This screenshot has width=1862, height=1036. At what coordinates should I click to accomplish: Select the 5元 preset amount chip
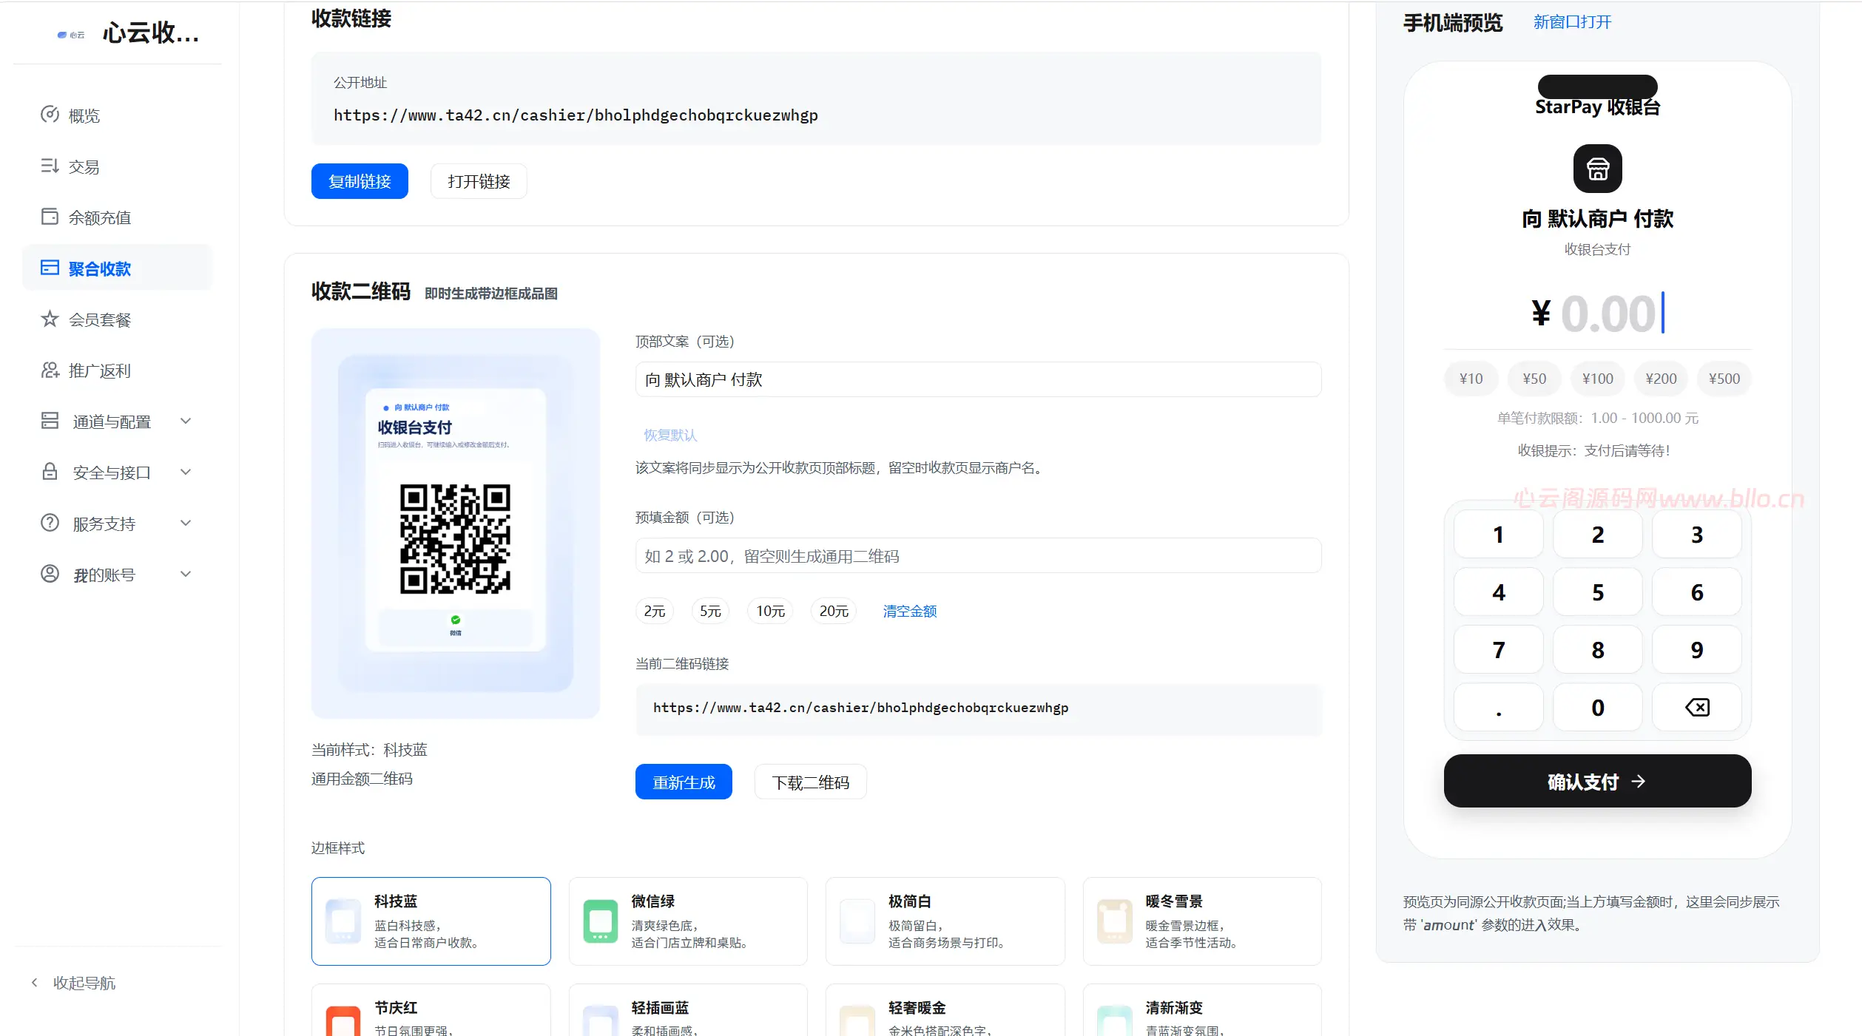point(710,611)
